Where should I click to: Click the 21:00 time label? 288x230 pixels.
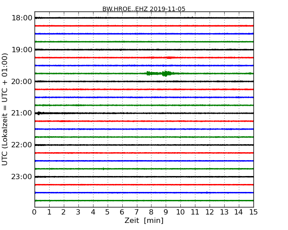click(22, 113)
